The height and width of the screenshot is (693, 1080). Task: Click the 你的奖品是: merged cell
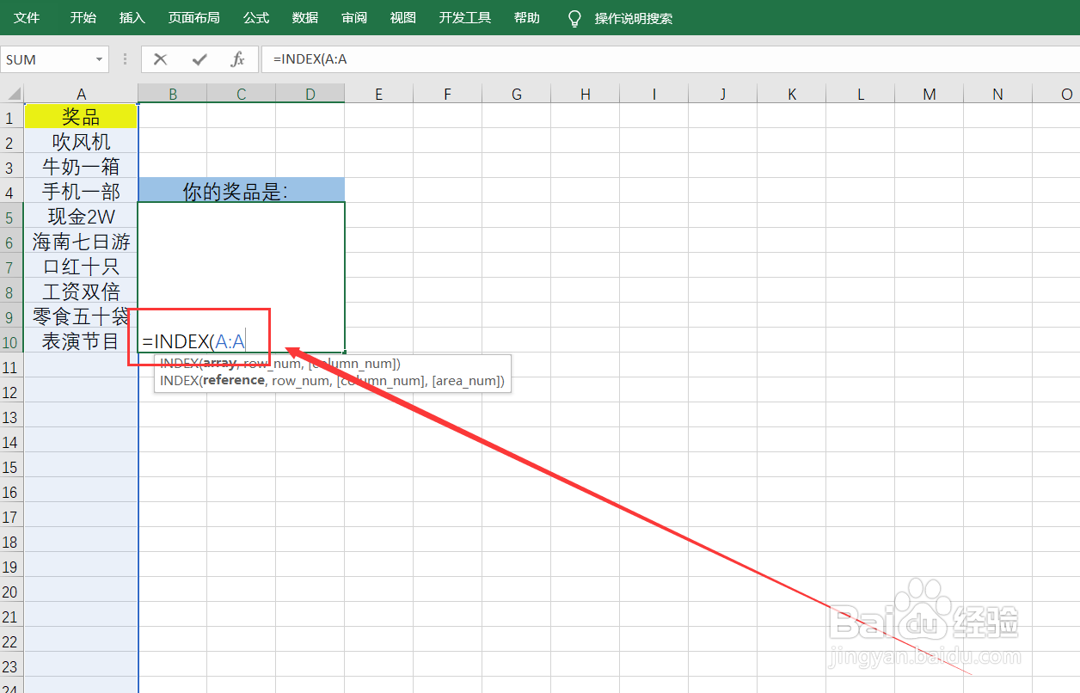pyautogui.click(x=242, y=190)
